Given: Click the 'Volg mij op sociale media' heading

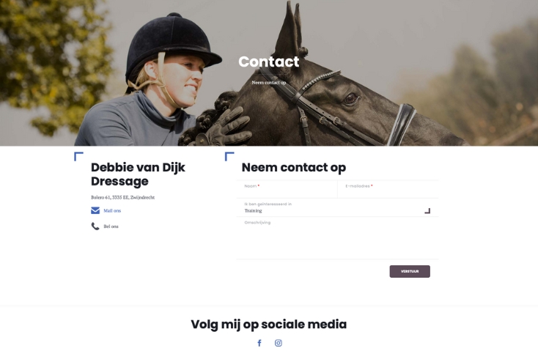Looking at the screenshot, I should 269,324.
